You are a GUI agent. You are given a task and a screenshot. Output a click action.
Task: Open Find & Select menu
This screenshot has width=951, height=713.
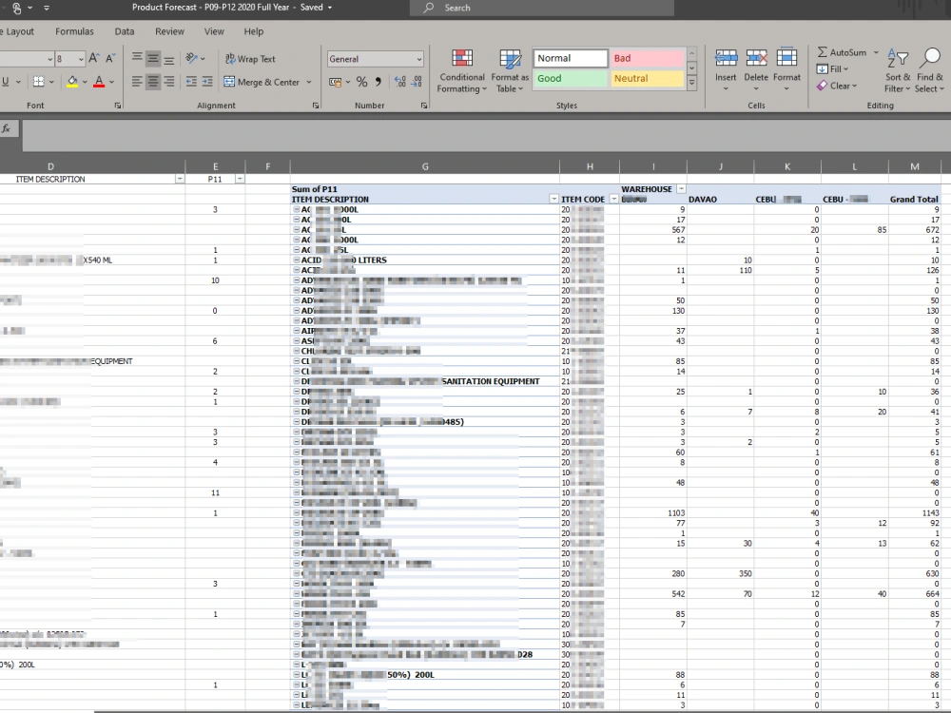(x=930, y=71)
